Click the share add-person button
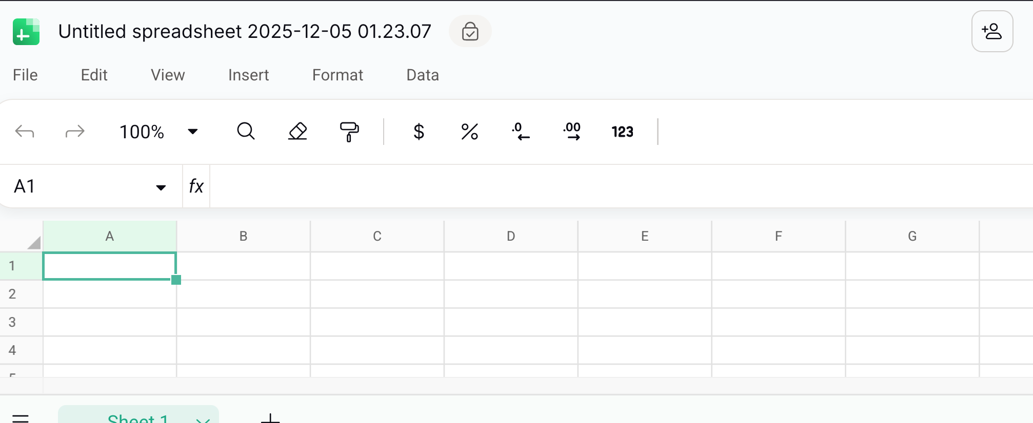 pos(992,31)
